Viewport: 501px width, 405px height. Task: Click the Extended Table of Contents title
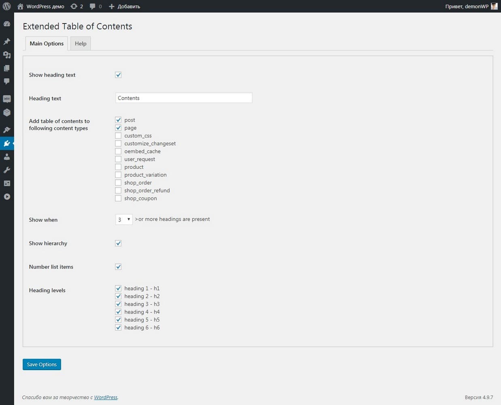tap(77, 26)
